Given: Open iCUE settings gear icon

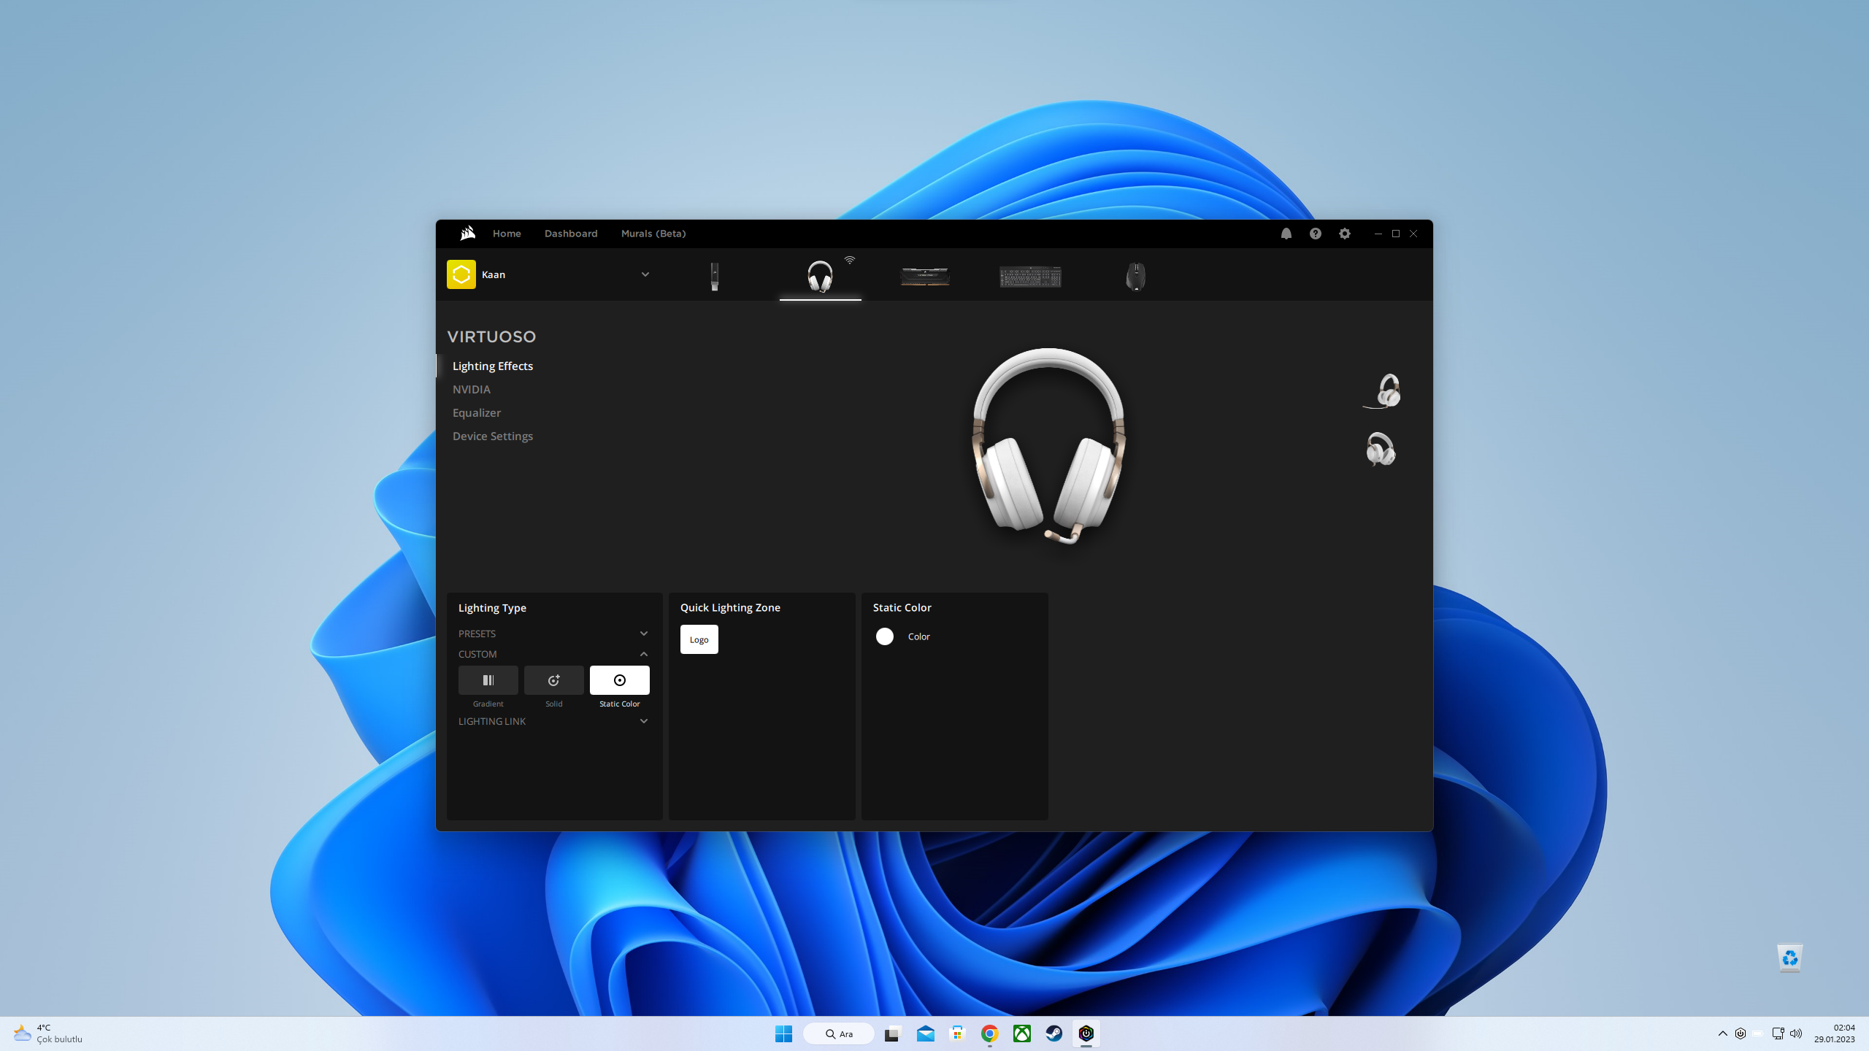Looking at the screenshot, I should click(x=1345, y=234).
